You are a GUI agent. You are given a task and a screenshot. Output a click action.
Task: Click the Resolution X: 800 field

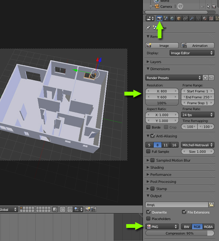pos(162,91)
